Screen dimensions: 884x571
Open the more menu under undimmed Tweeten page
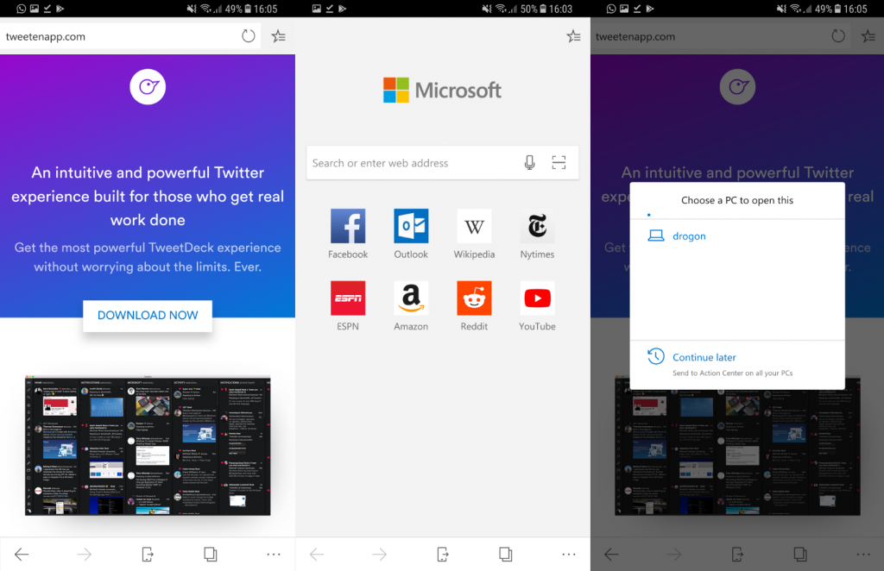(274, 555)
